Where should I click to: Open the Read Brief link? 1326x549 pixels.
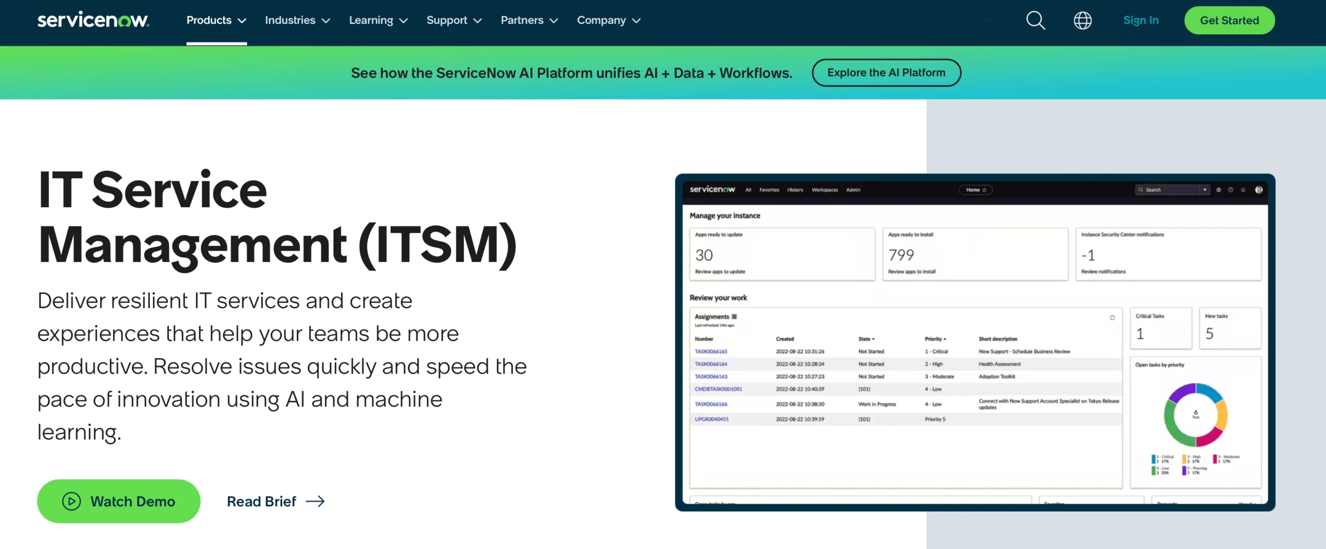276,501
